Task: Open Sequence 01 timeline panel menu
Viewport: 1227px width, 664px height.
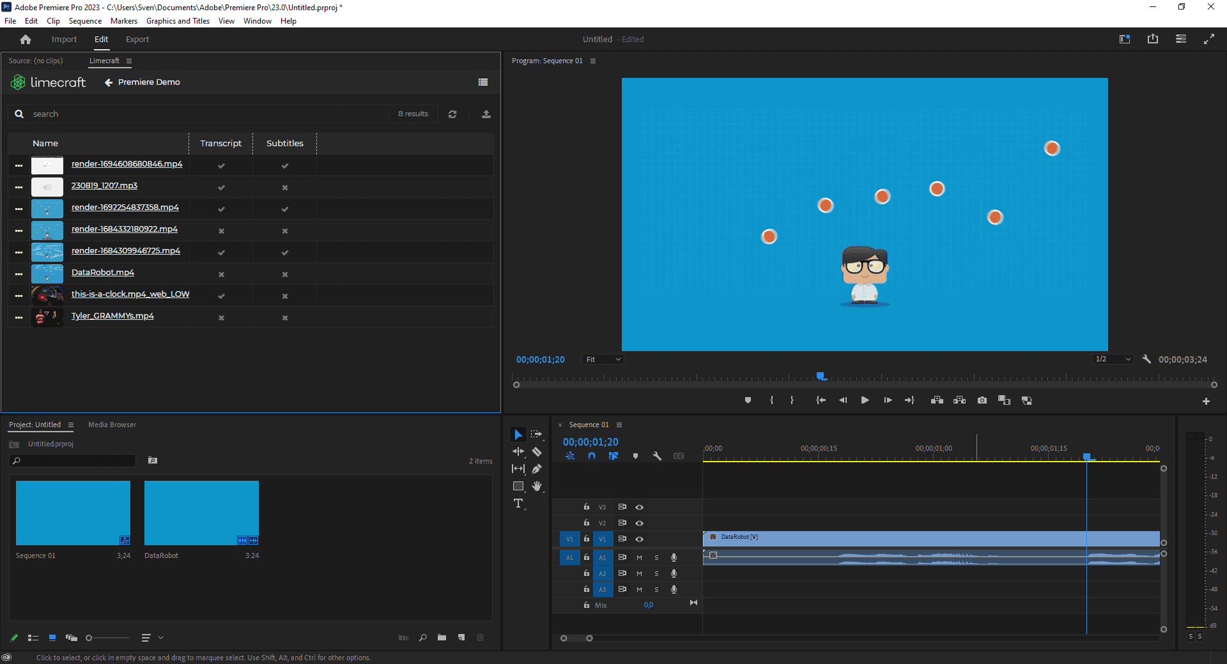Action: click(x=619, y=425)
